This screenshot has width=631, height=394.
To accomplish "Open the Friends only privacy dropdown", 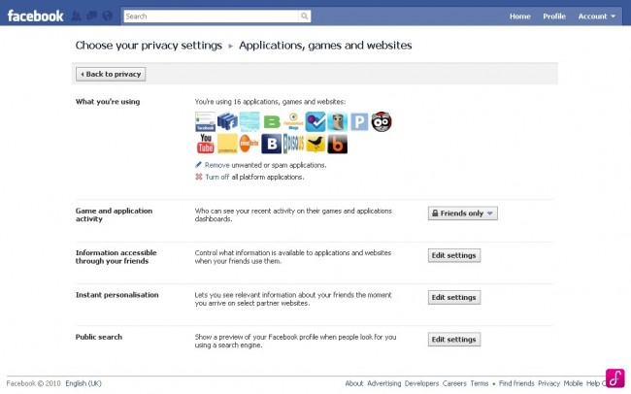I will [x=463, y=213].
